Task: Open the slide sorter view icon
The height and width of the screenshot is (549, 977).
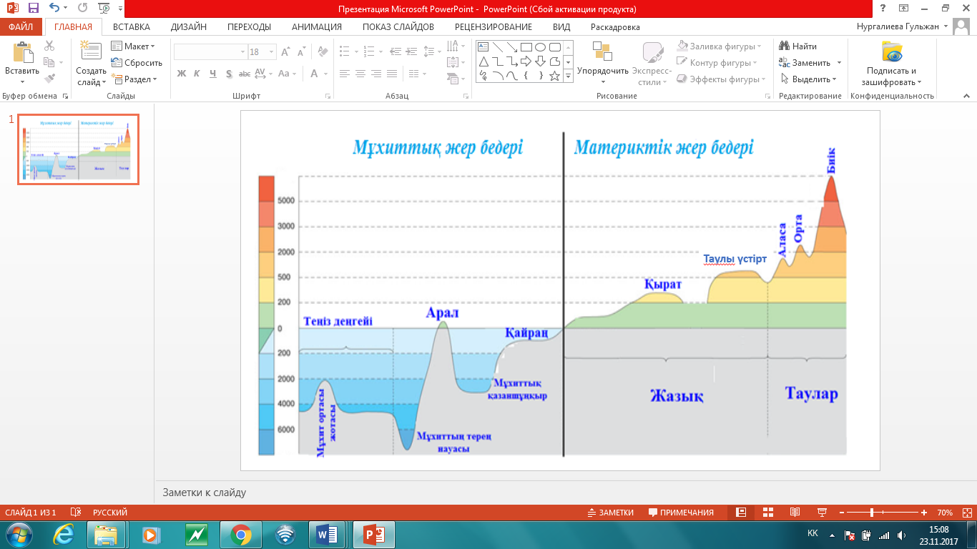Action: click(x=768, y=513)
